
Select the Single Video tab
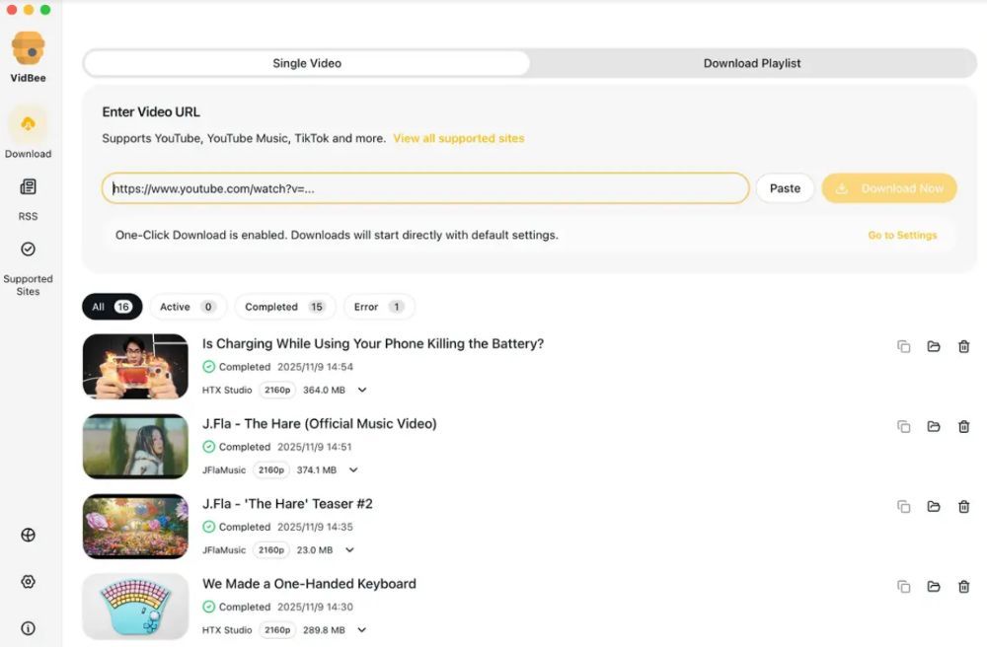tap(307, 63)
